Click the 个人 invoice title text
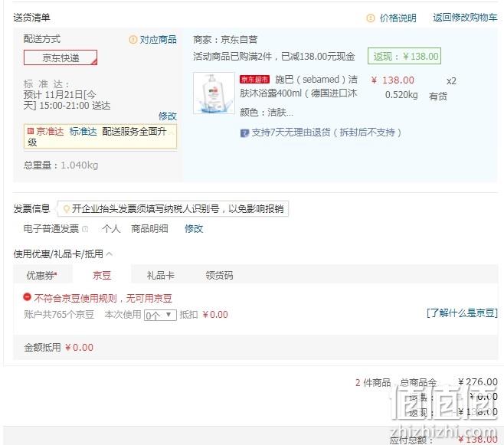 click(x=111, y=229)
